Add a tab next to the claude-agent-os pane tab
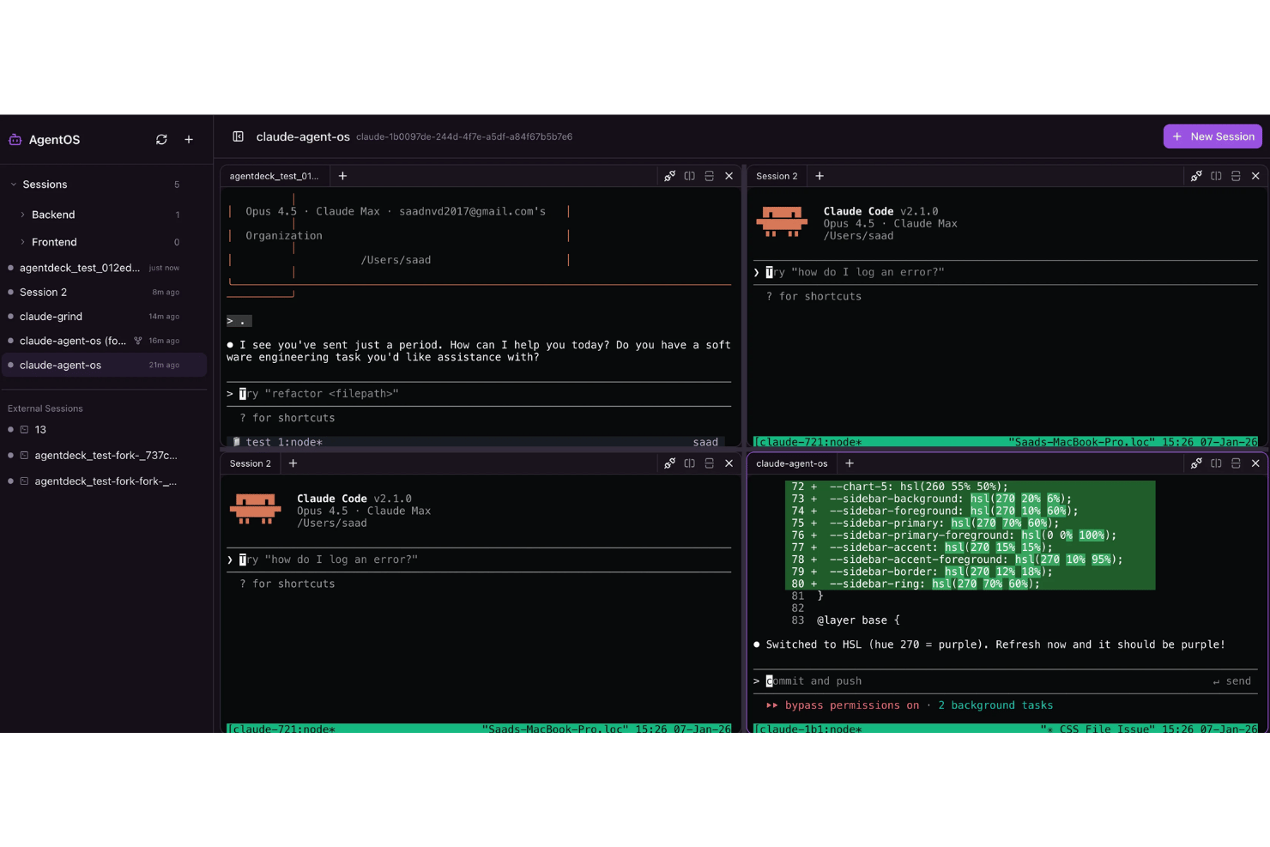Screen dimensions: 1270x847 850,463
